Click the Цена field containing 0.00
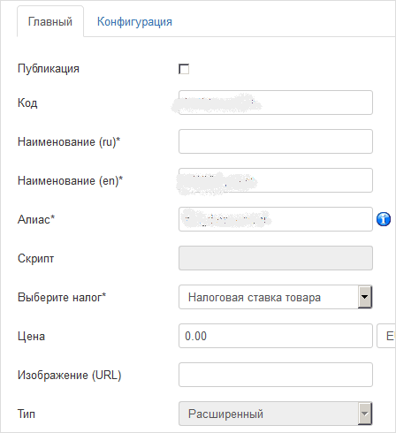The width and height of the screenshot is (396, 433). 276,336
